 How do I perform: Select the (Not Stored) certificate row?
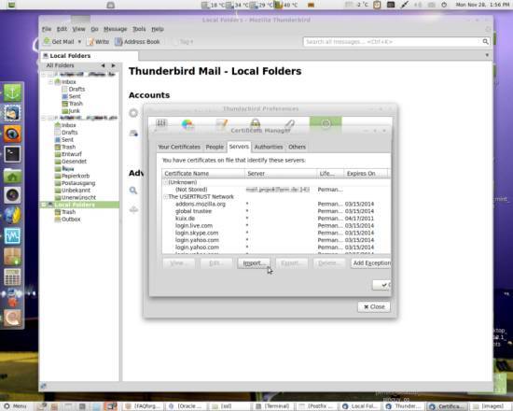pos(276,190)
